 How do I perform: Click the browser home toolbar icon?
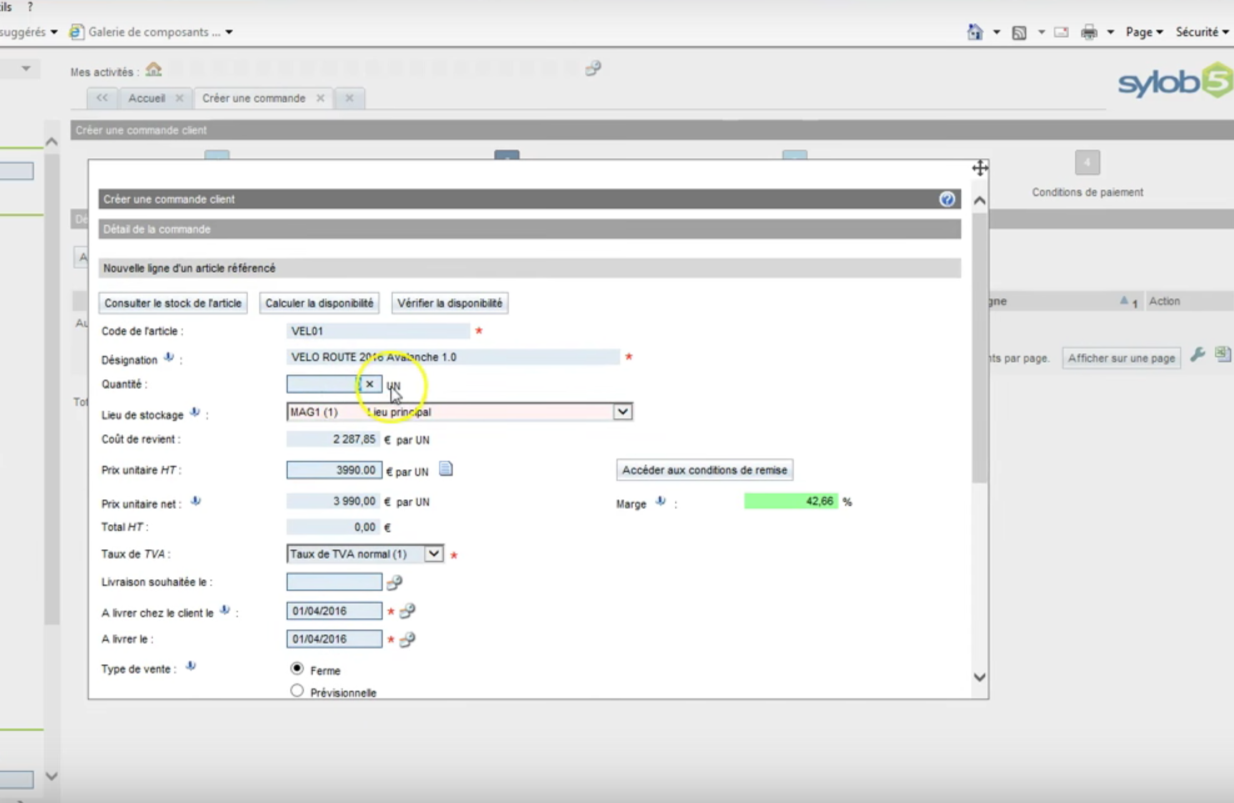pos(975,32)
